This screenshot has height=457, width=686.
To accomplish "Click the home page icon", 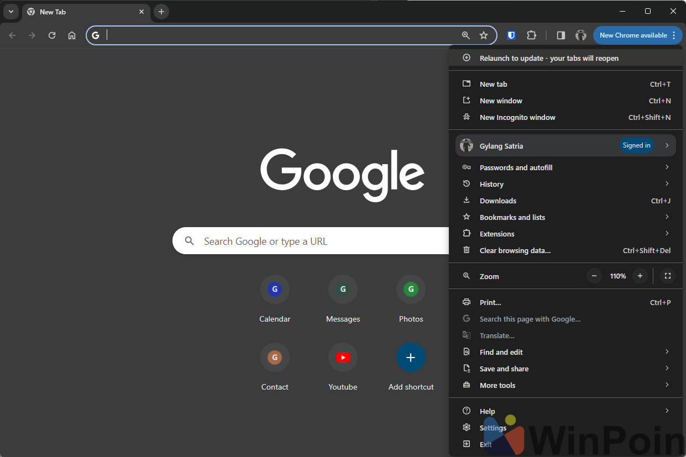I will 72,35.
